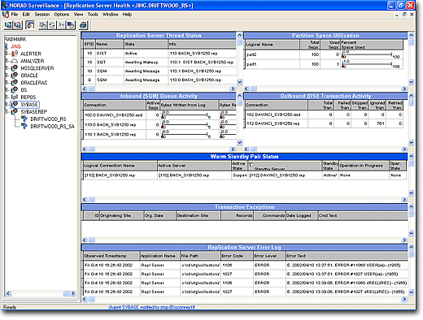Expand the MSSQLSERVER tree node
This screenshot has width=423, height=320.
(x=7, y=68)
